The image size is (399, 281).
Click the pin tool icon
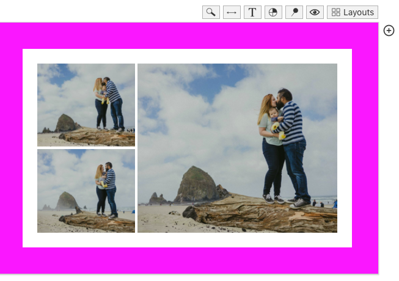pos(294,12)
